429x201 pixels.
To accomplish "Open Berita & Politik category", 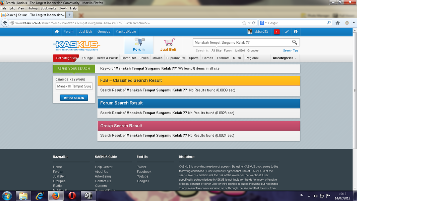I will [x=107, y=58].
